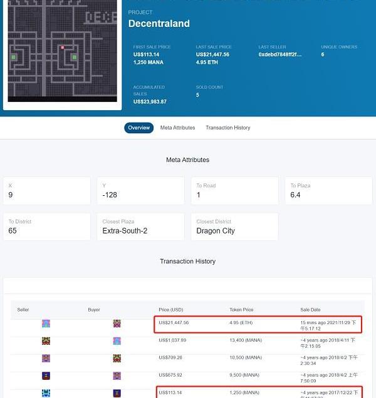Select buyer avatar in US$709.26 row

[117, 359]
